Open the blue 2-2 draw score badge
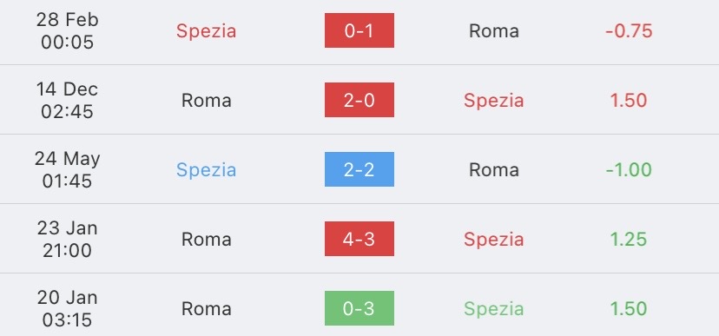 [359, 169]
